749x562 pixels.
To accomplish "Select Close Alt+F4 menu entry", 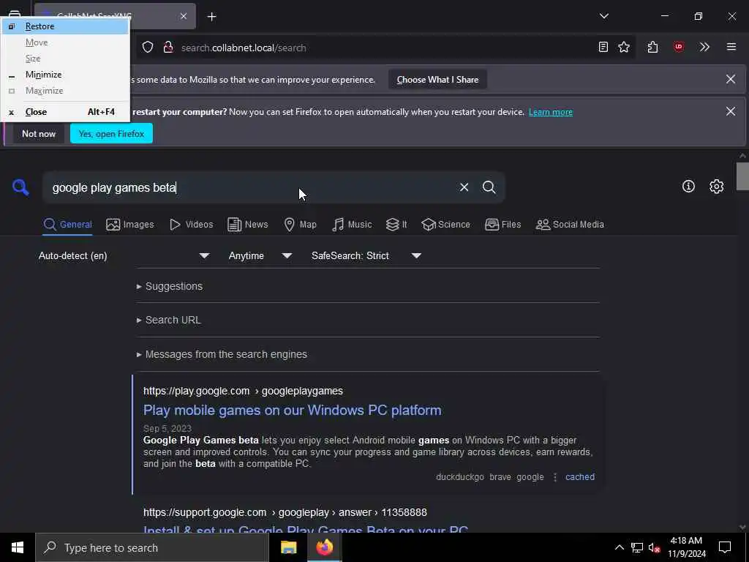I will [65, 112].
